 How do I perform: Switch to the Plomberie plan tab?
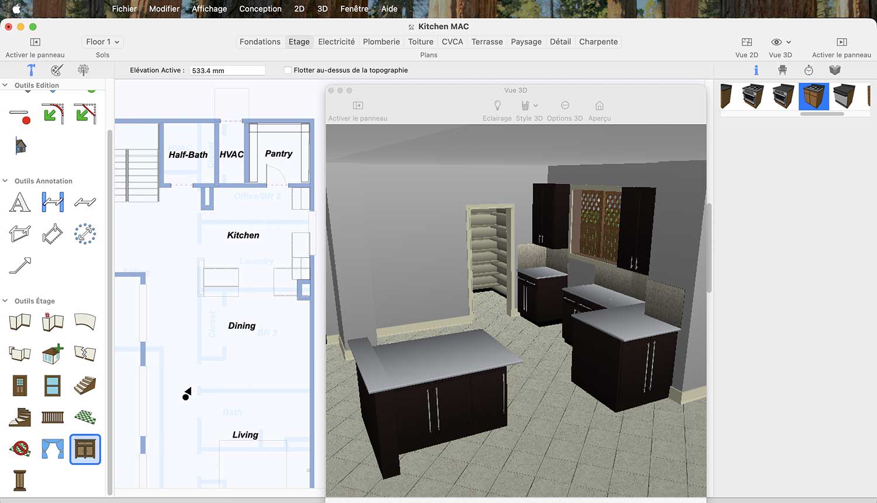[x=381, y=42]
